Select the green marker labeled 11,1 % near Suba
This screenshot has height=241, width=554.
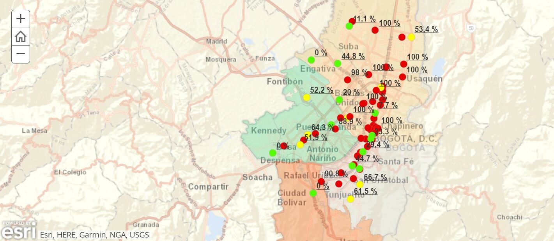pos(349,26)
